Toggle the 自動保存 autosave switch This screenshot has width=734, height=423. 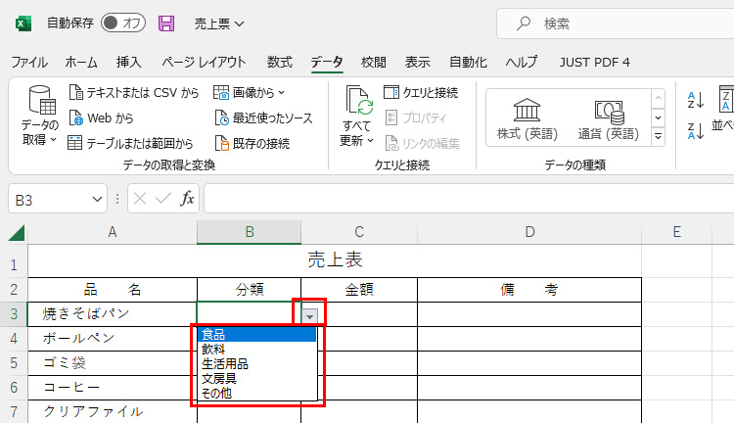[x=122, y=23]
